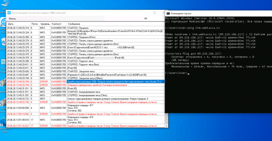The width and height of the screenshot is (272, 141).
Task: Click the Поток column header
Action: click(x=35, y=24)
